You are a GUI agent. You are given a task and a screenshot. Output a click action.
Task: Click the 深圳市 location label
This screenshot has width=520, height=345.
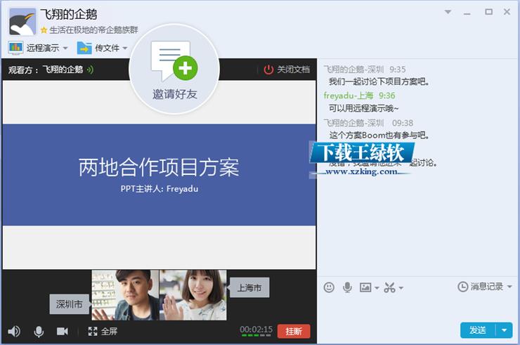(x=70, y=304)
